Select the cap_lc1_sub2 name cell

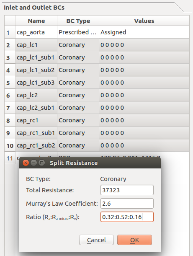[x=36, y=70]
